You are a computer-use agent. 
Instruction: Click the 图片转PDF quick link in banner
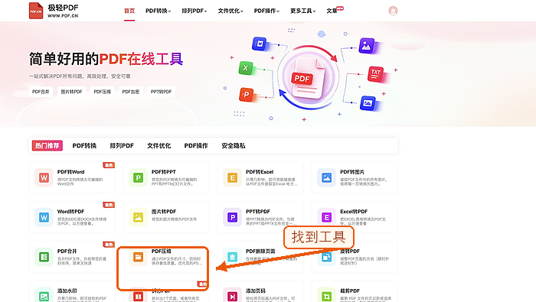pos(71,92)
